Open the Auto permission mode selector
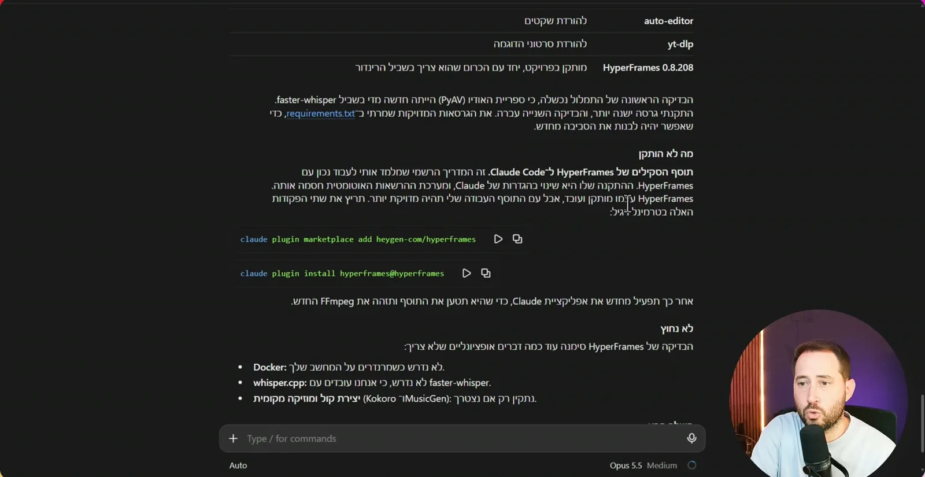 coord(238,465)
